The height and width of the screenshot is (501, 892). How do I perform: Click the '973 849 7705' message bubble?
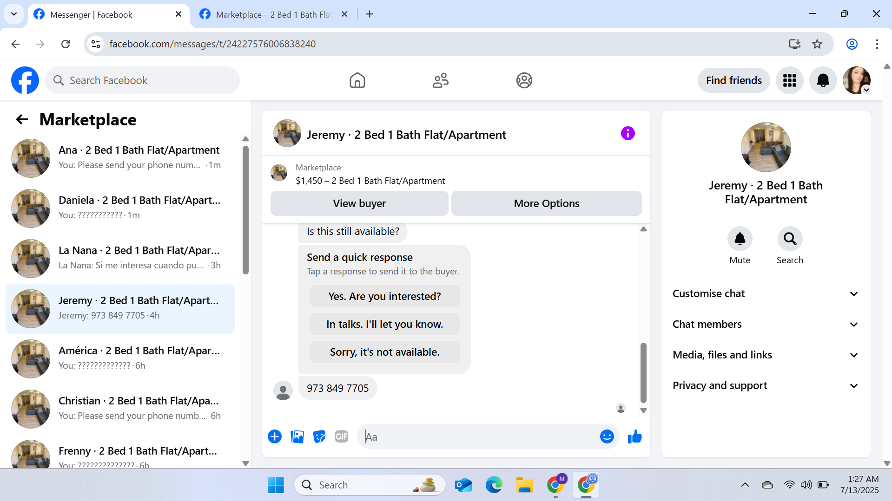(x=337, y=388)
